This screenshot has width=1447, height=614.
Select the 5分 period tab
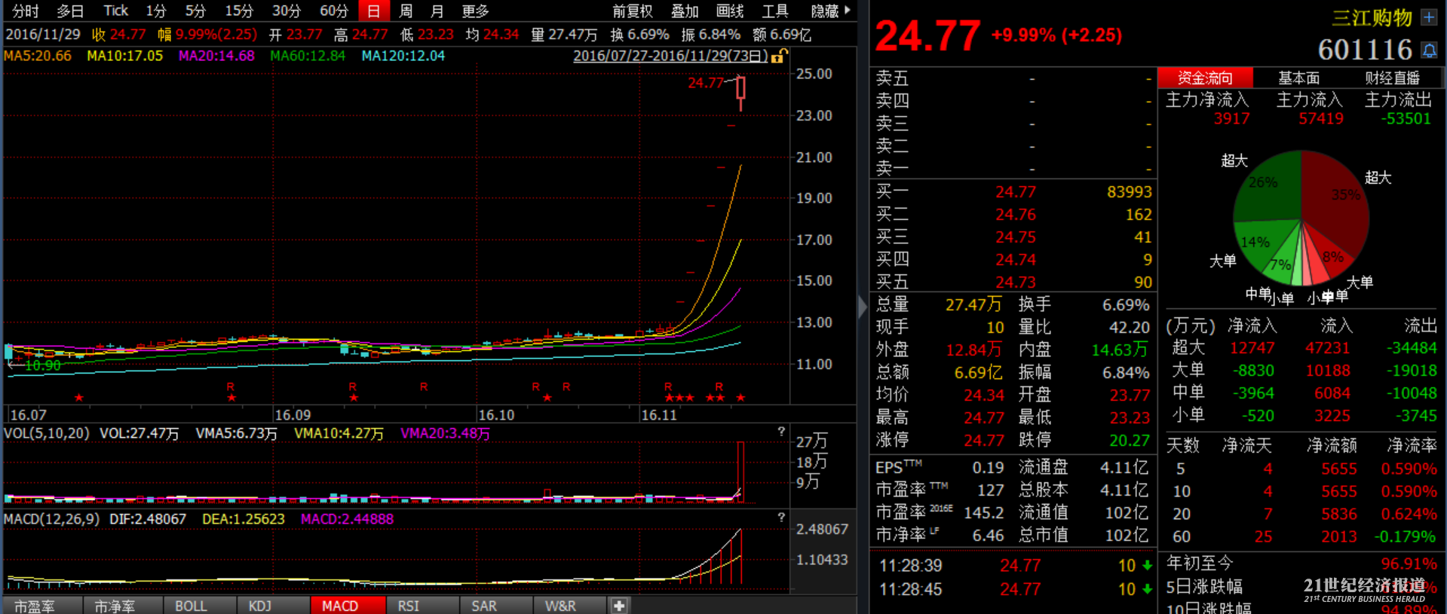click(195, 11)
